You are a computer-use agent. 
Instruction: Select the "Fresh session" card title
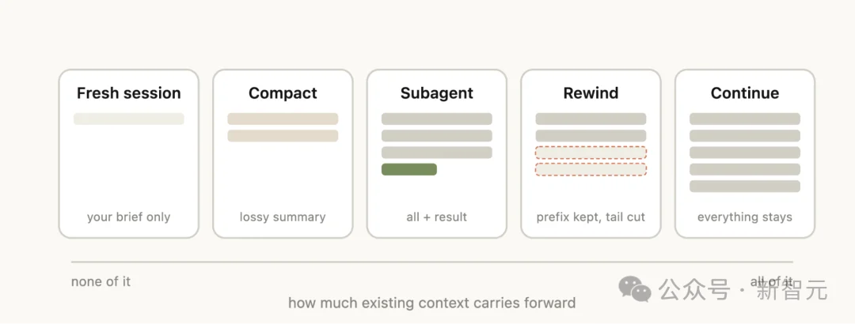[x=129, y=93]
